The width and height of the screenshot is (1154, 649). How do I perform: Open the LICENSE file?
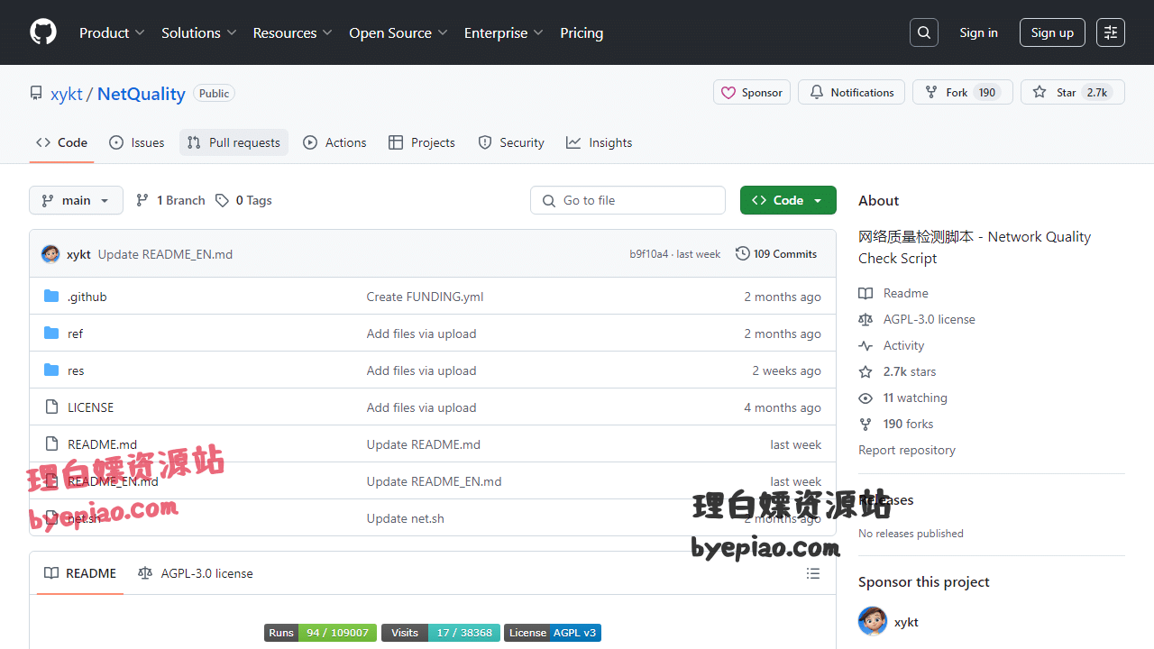coord(91,407)
